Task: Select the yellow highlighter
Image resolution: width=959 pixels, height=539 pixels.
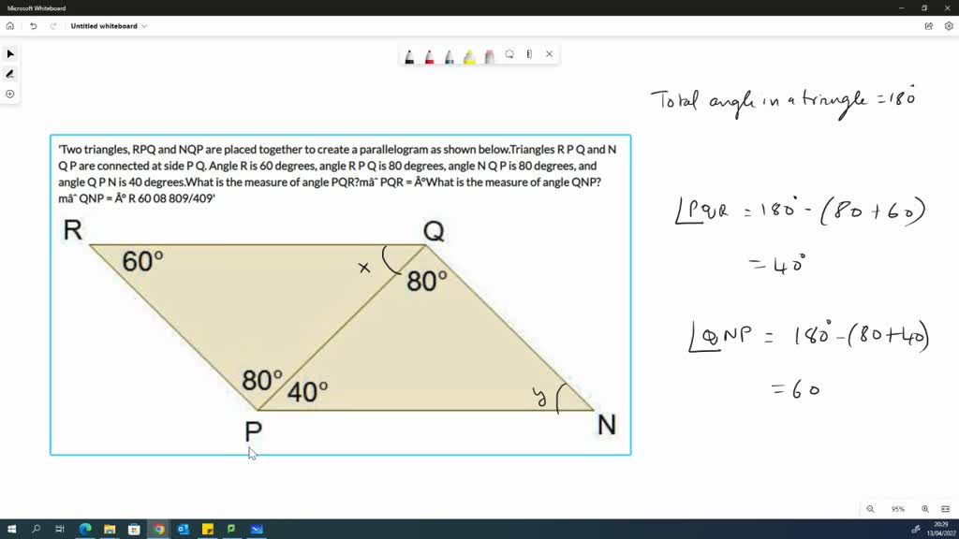Action: [x=469, y=56]
